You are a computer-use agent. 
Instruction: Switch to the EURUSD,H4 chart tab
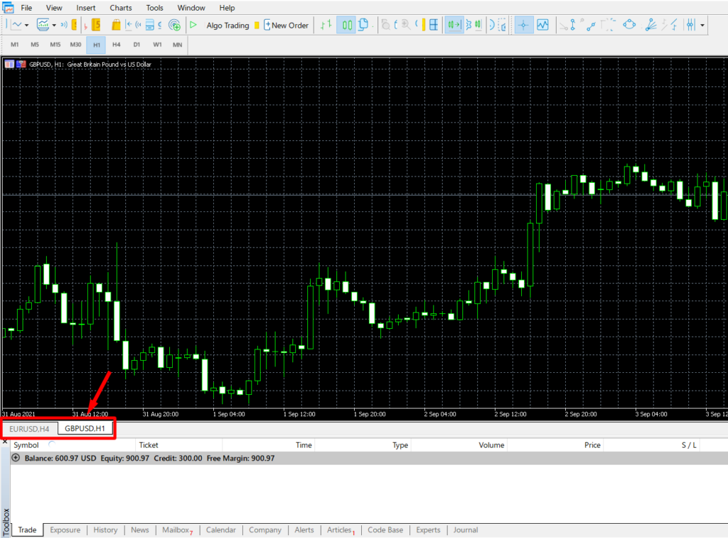coord(29,428)
